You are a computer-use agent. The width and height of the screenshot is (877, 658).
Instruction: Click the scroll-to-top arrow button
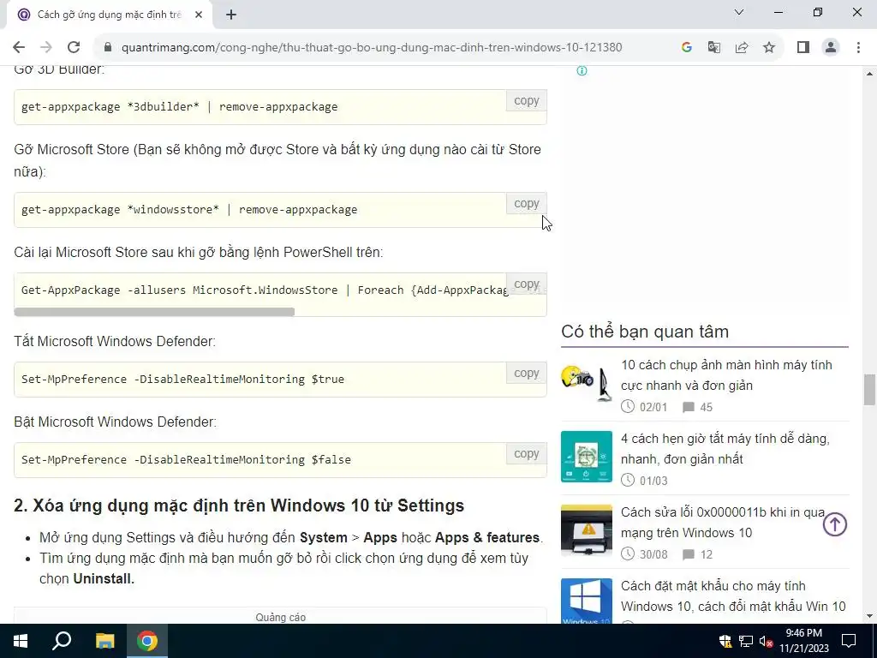(x=834, y=524)
